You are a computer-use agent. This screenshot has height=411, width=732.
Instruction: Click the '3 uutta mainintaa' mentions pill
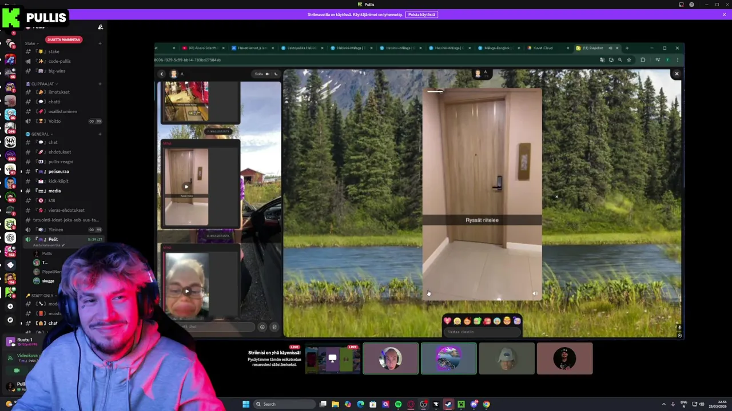tap(63, 39)
